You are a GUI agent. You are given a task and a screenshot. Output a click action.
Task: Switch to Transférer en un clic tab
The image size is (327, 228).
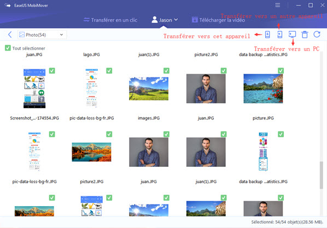[110, 20]
